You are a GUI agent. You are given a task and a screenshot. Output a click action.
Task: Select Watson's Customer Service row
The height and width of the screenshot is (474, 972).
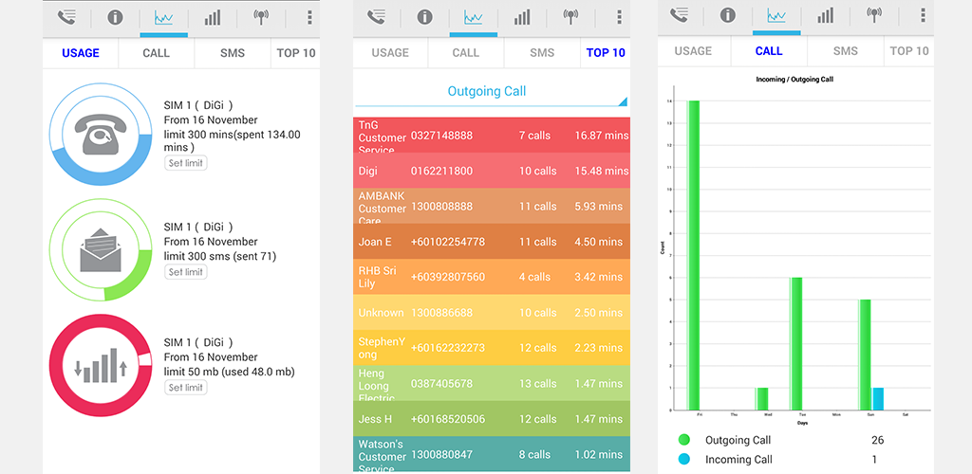(492, 454)
